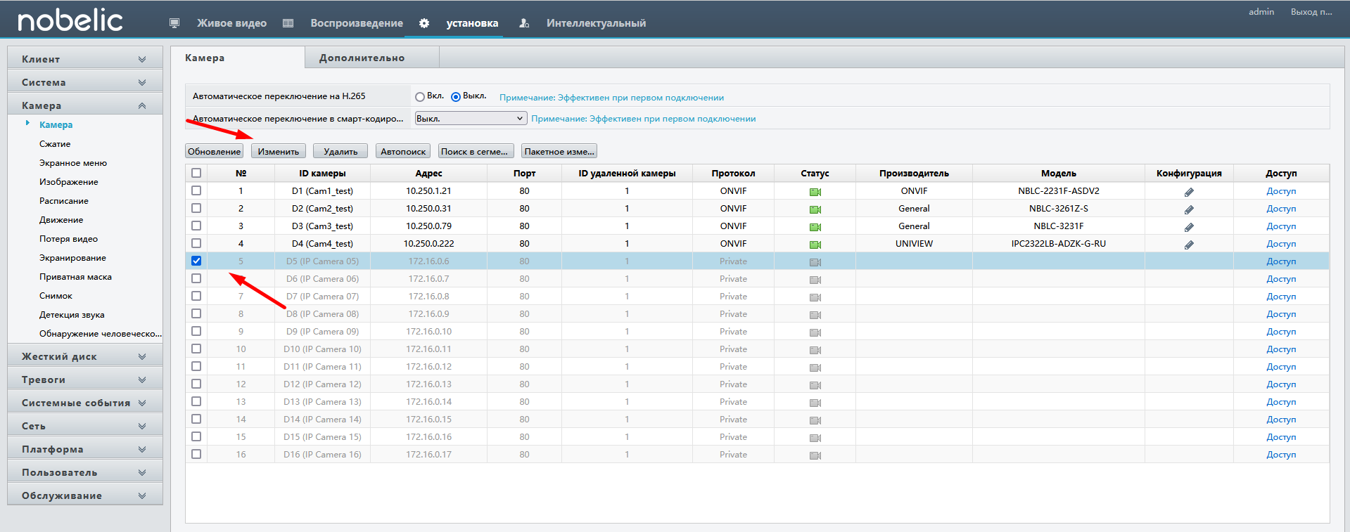Click green status camera icon for D2
This screenshot has width=1350, height=532.
click(815, 209)
